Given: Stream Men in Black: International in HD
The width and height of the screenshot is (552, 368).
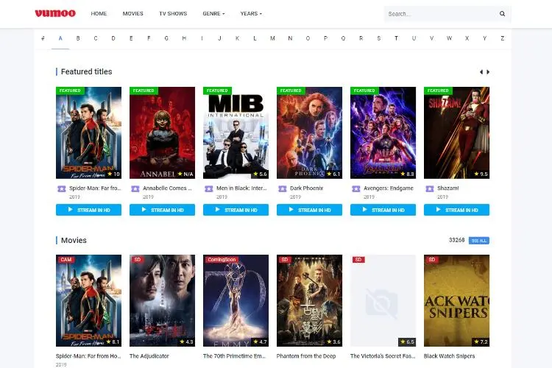Looking at the screenshot, I should point(236,210).
